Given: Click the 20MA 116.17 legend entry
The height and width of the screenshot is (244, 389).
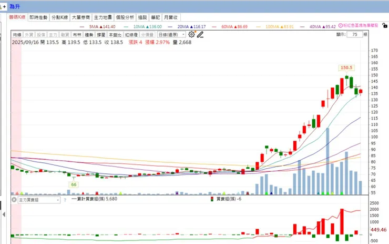Looking at the screenshot, I should coord(187,27).
